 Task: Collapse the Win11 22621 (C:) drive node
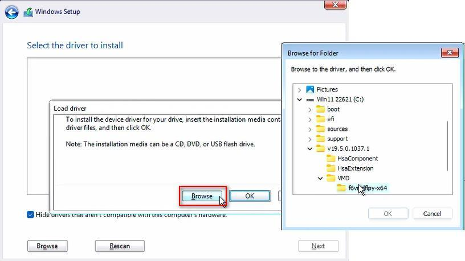click(300, 100)
